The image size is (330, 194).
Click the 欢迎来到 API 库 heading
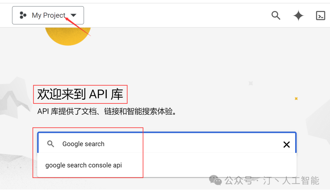tap(80, 94)
